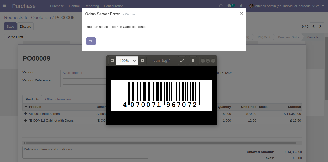This screenshot has height=162, width=328.
Task: Open the Reporting menu
Action: click(92, 6)
